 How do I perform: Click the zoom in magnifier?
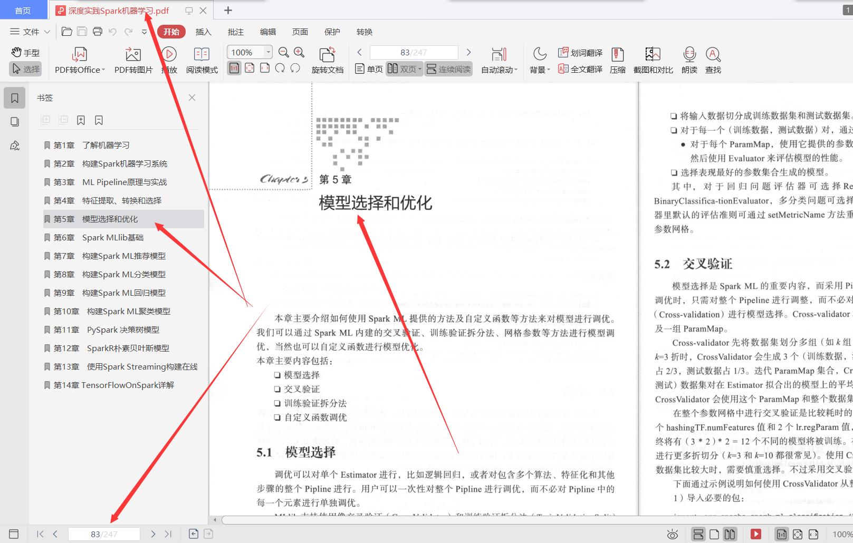pyautogui.click(x=299, y=52)
